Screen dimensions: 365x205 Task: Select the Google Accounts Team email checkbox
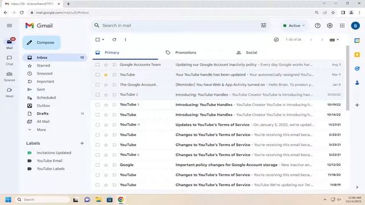click(x=98, y=65)
